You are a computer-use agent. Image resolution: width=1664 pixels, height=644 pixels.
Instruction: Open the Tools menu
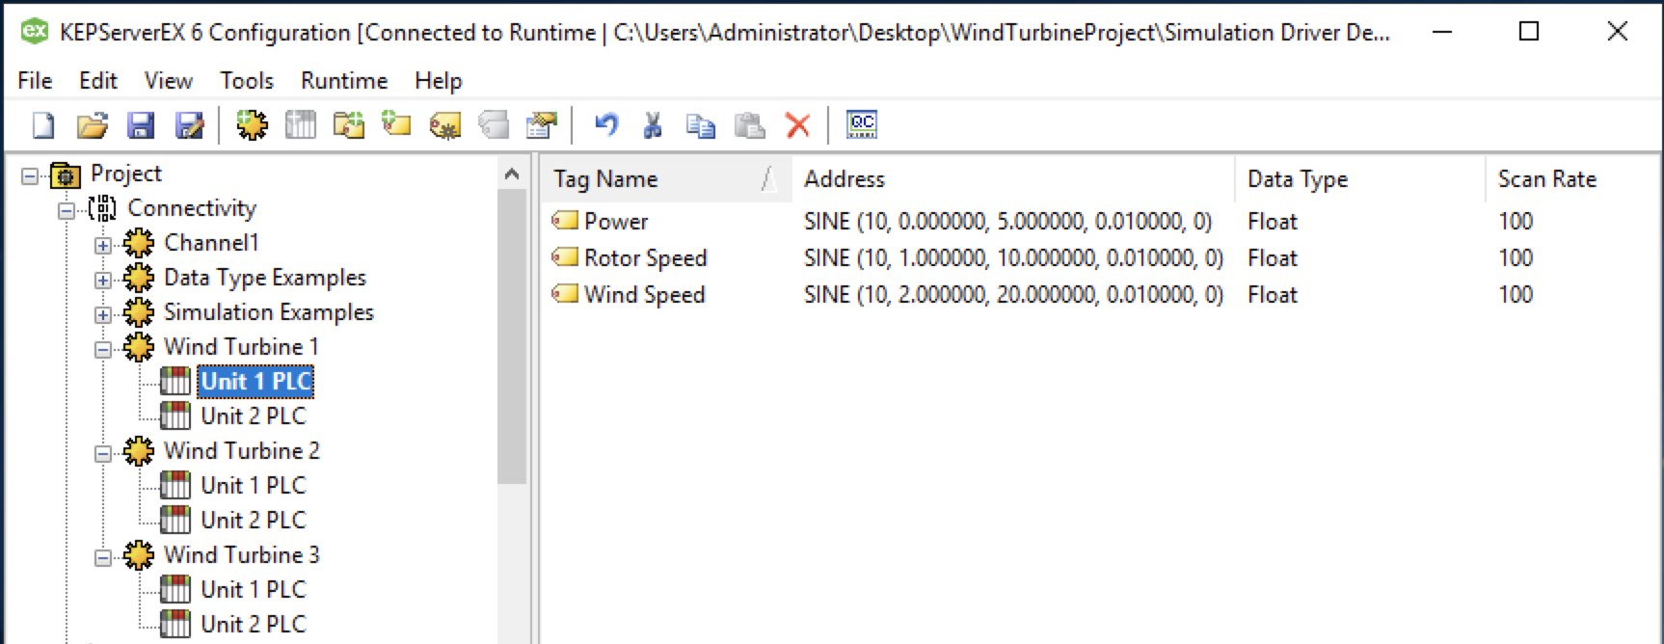coord(247,81)
